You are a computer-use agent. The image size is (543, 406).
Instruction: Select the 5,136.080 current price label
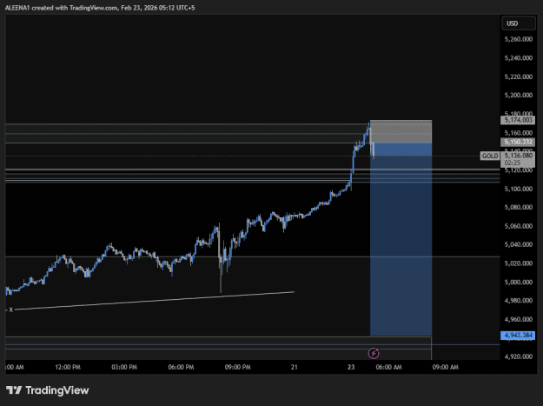(518, 156)
